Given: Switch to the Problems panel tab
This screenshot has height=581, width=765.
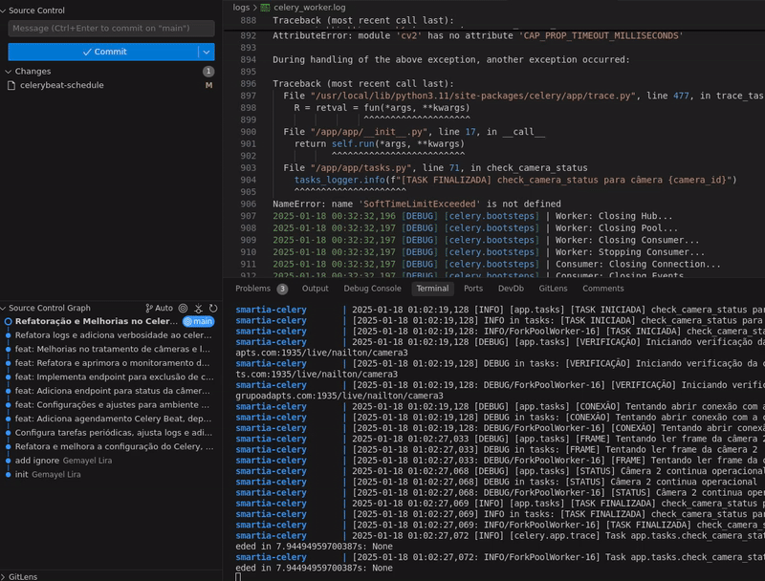Looking at the screenshot, I should pyautogui.click(x=252, y=289).
